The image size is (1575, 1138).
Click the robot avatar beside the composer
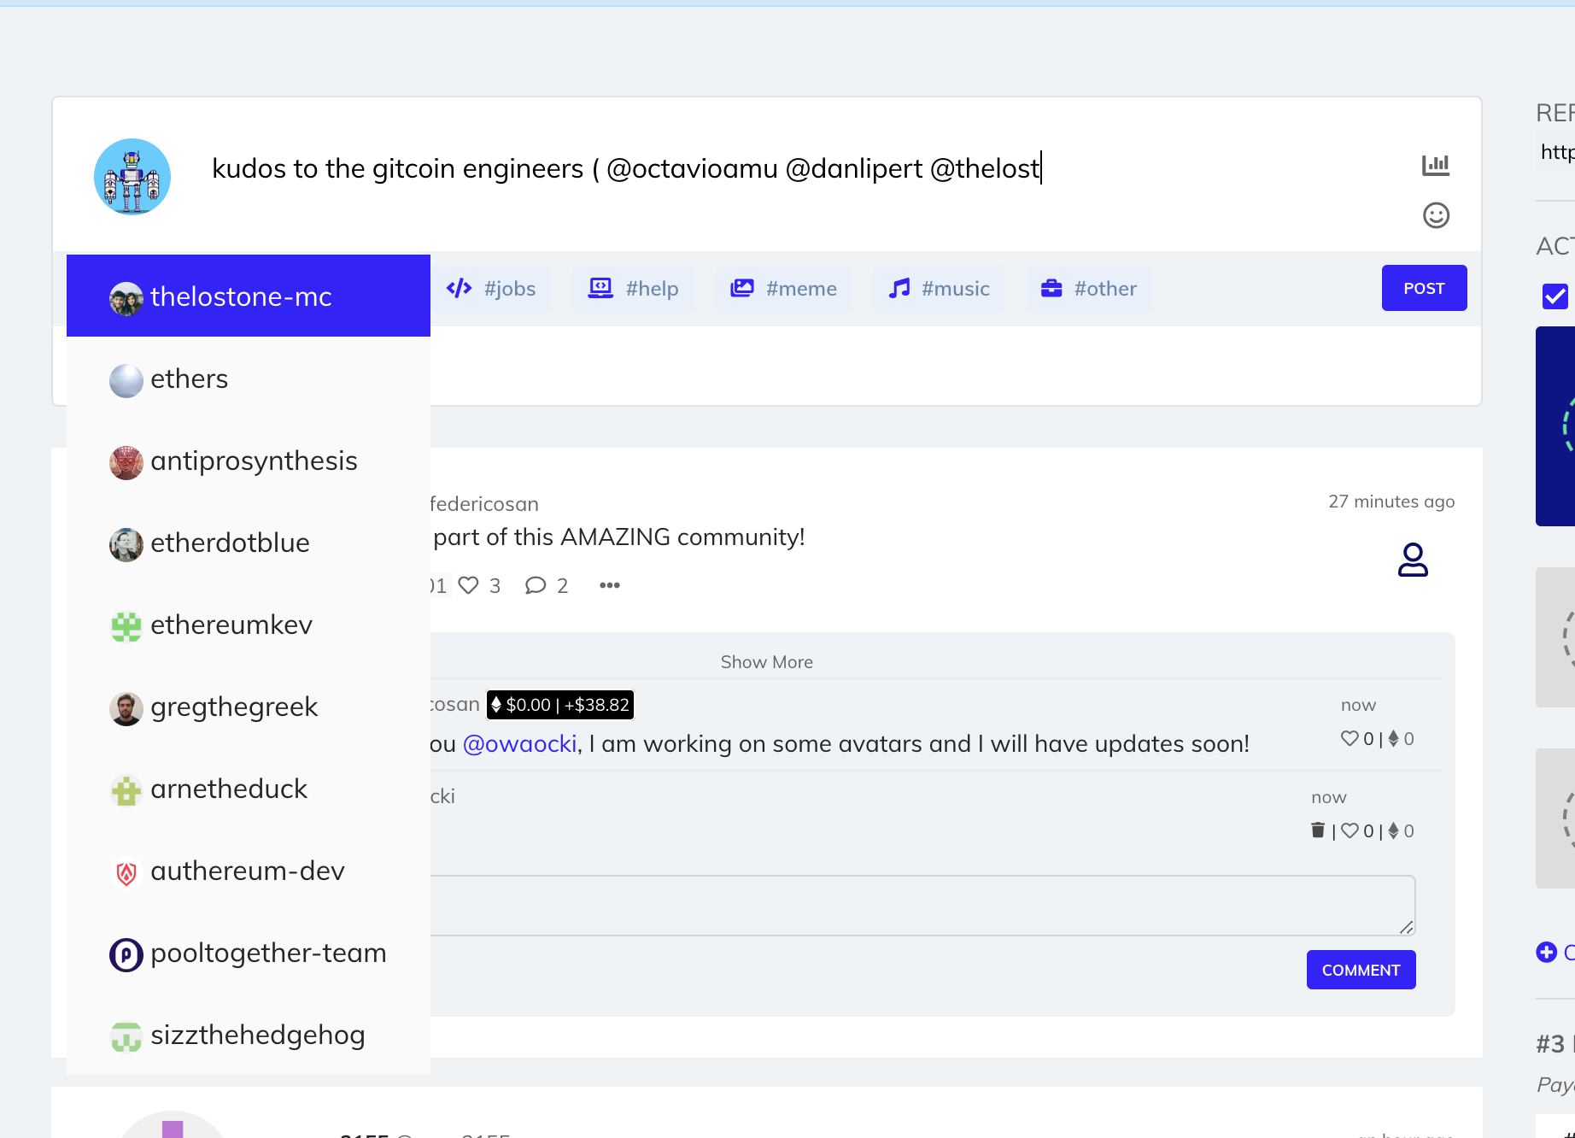[132, 177]
